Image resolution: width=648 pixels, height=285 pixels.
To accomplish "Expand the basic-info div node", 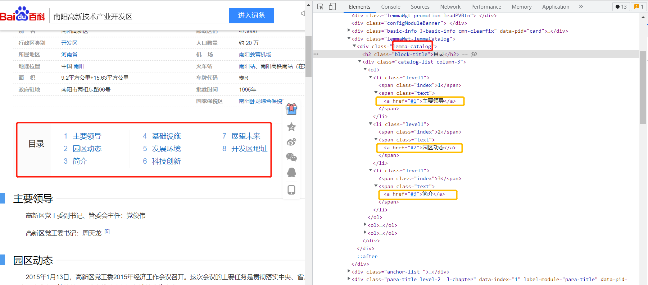I will tap(349, 31).
